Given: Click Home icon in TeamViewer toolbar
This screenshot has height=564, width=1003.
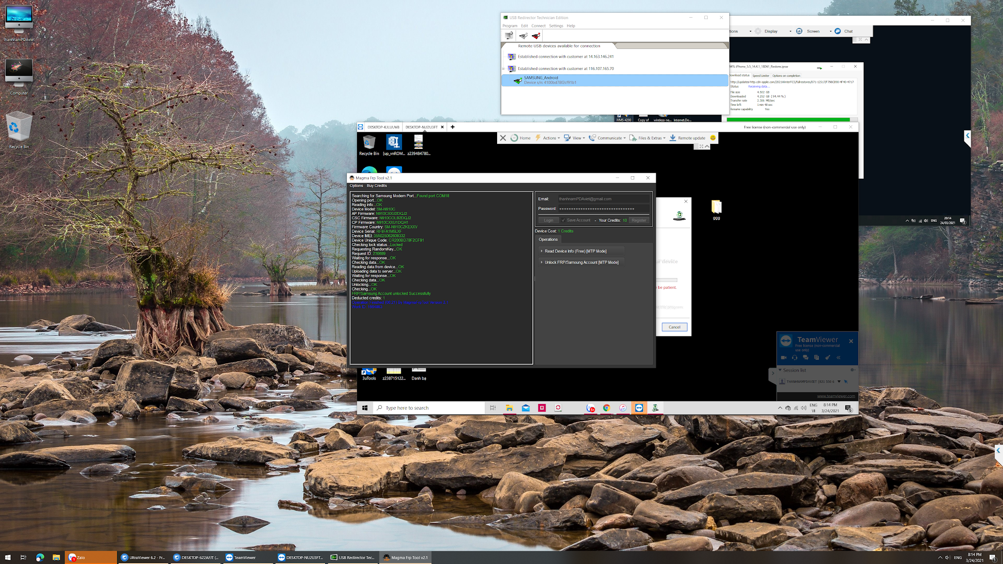Looking at the screenshot, I should (x=514, y=138).
